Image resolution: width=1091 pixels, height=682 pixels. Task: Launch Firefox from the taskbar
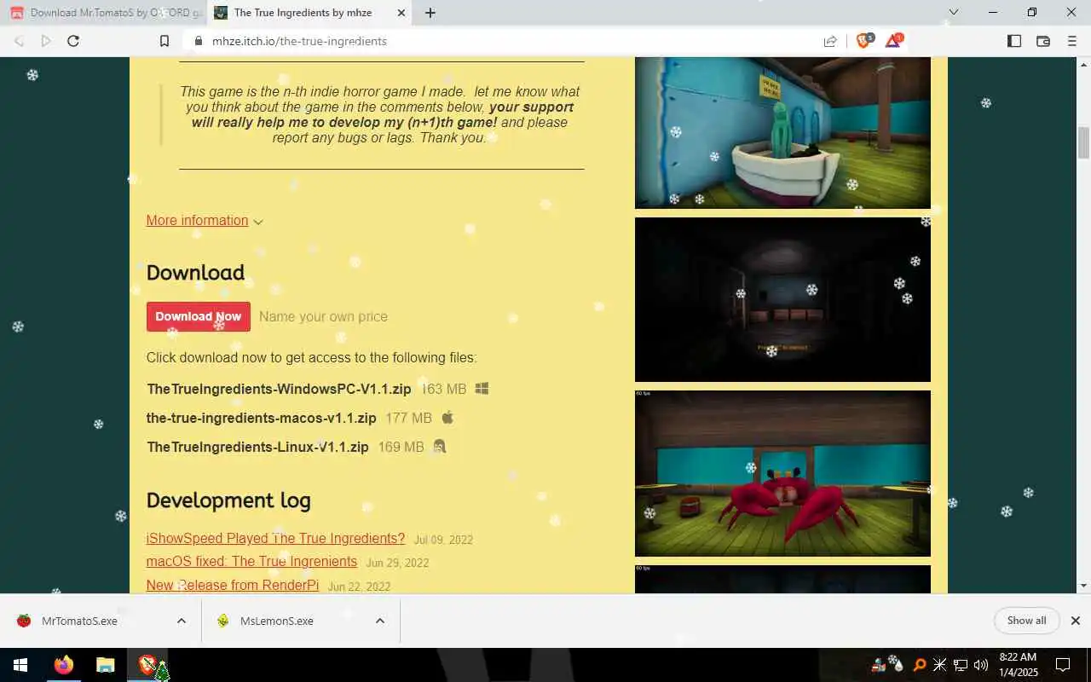64,665
